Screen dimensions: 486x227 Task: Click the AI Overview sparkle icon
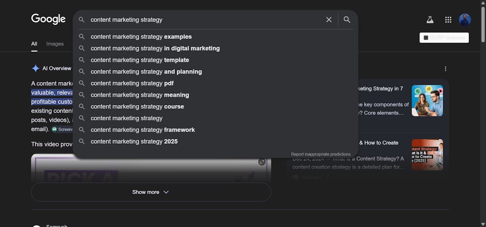tap(35, 69)
